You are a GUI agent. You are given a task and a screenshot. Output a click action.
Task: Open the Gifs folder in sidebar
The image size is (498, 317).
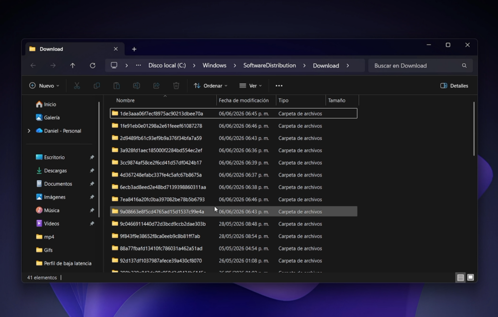(x=44, y=250)
